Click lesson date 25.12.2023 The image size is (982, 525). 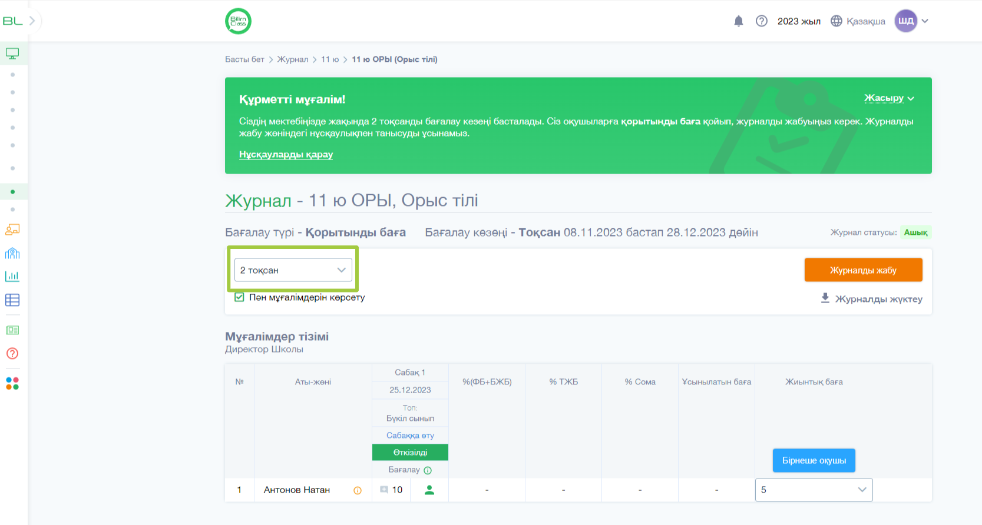tap(410, 390)
